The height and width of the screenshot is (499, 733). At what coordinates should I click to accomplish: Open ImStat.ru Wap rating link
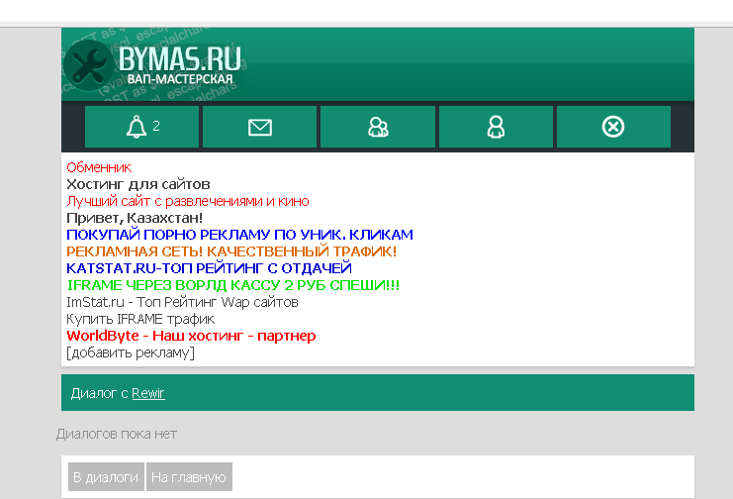click(x=181, y=302)
